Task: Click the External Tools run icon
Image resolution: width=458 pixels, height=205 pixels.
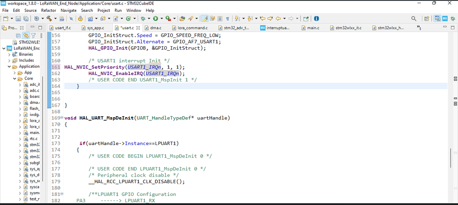Action: coord(168,19)
